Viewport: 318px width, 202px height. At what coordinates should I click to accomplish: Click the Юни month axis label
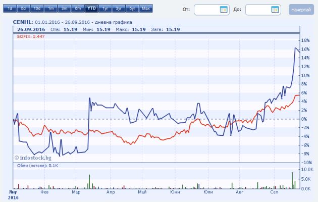pyautogui.click(x=175, y=192)
